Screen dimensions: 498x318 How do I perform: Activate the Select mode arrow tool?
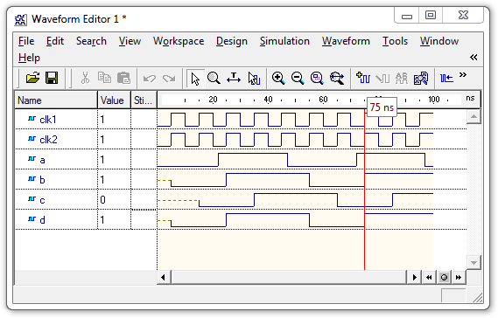point(195,78)
